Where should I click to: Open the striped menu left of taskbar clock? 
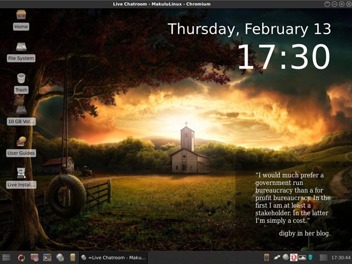(324, 257)
